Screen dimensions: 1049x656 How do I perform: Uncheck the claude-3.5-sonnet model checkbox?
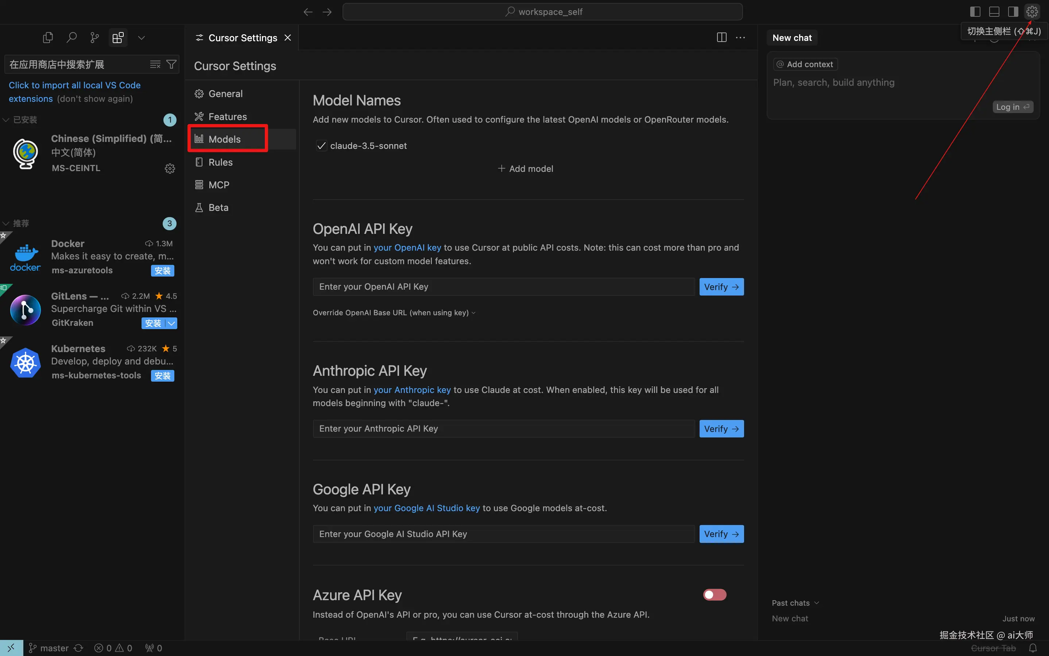point(321,146)
